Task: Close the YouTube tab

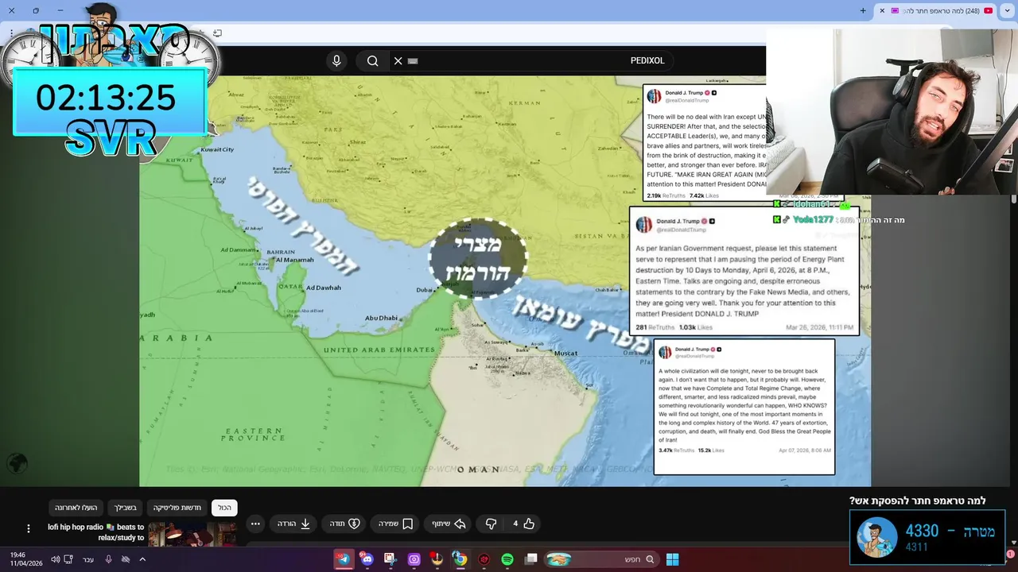Action: [881, 10]
